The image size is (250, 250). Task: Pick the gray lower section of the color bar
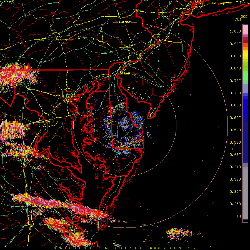pyautogui.click(x=245, y=193)
